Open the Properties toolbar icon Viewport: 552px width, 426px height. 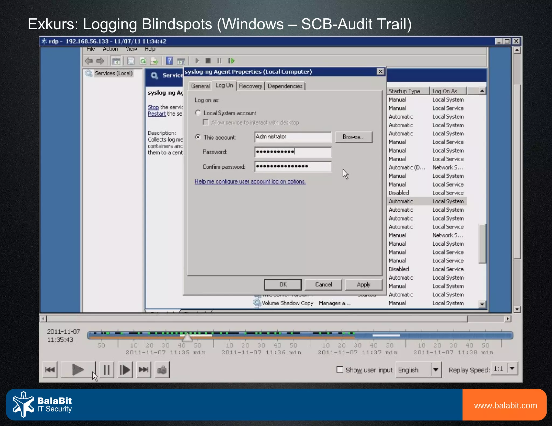tap(131, 61)
